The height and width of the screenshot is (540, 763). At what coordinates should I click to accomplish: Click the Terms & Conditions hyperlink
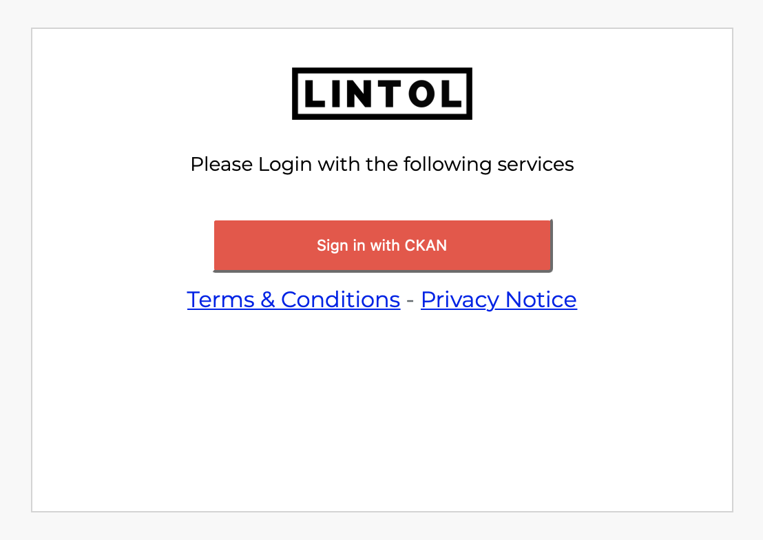coord(293,300)
